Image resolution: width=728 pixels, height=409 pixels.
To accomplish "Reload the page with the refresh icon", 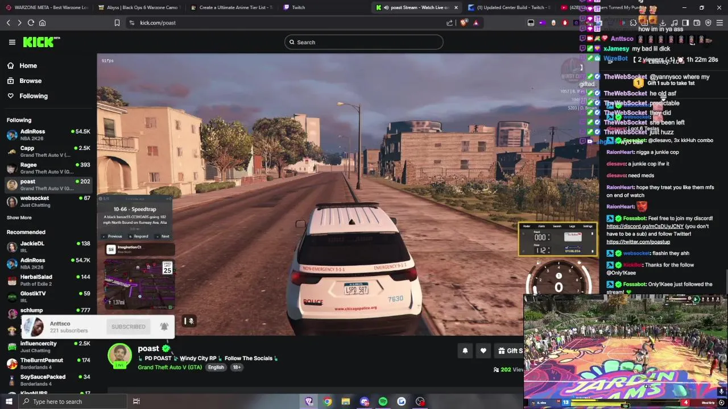I will point(31,23).
